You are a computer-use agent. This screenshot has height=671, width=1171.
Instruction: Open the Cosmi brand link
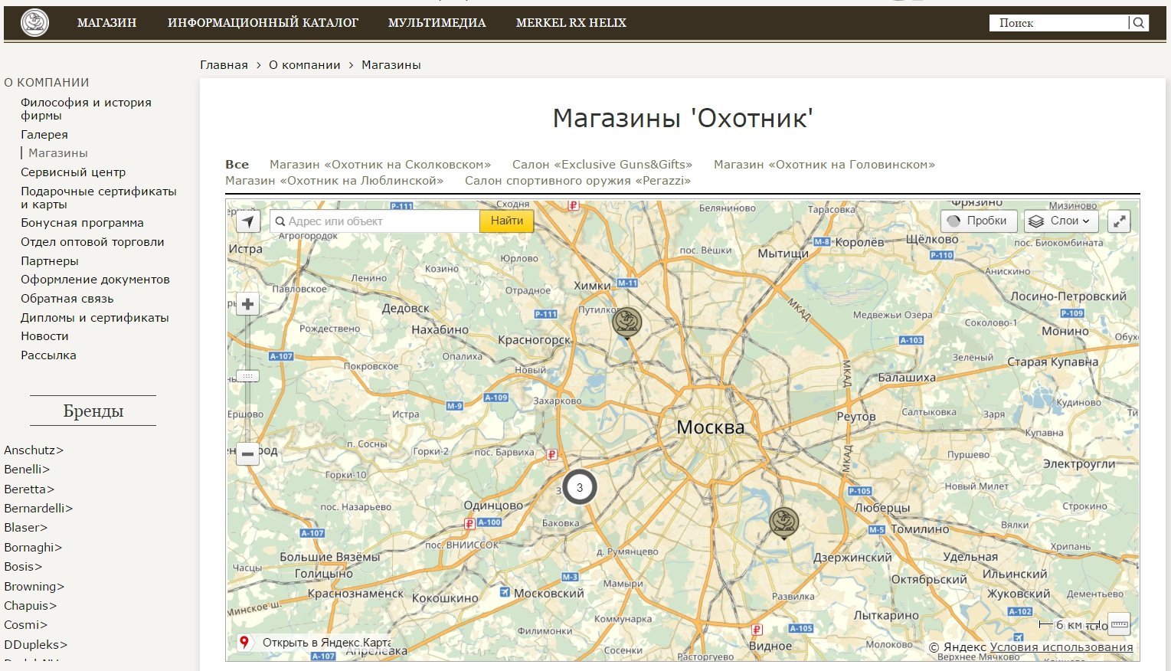click(x=25, y=624)
